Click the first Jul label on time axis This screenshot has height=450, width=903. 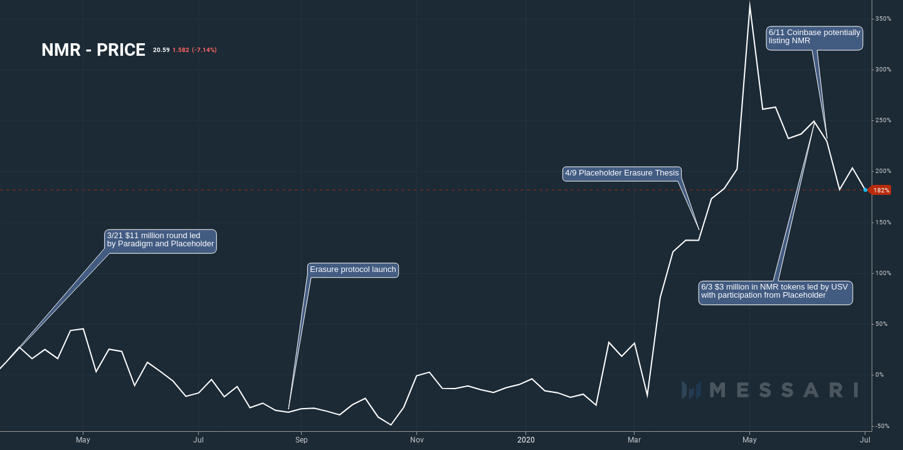tap(198, 440)
